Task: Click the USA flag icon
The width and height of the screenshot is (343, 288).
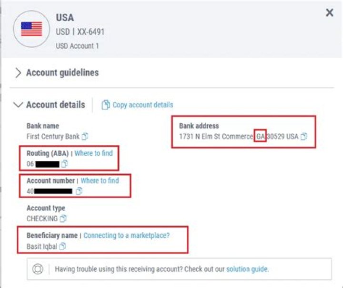Action: (x=31, y=29)
